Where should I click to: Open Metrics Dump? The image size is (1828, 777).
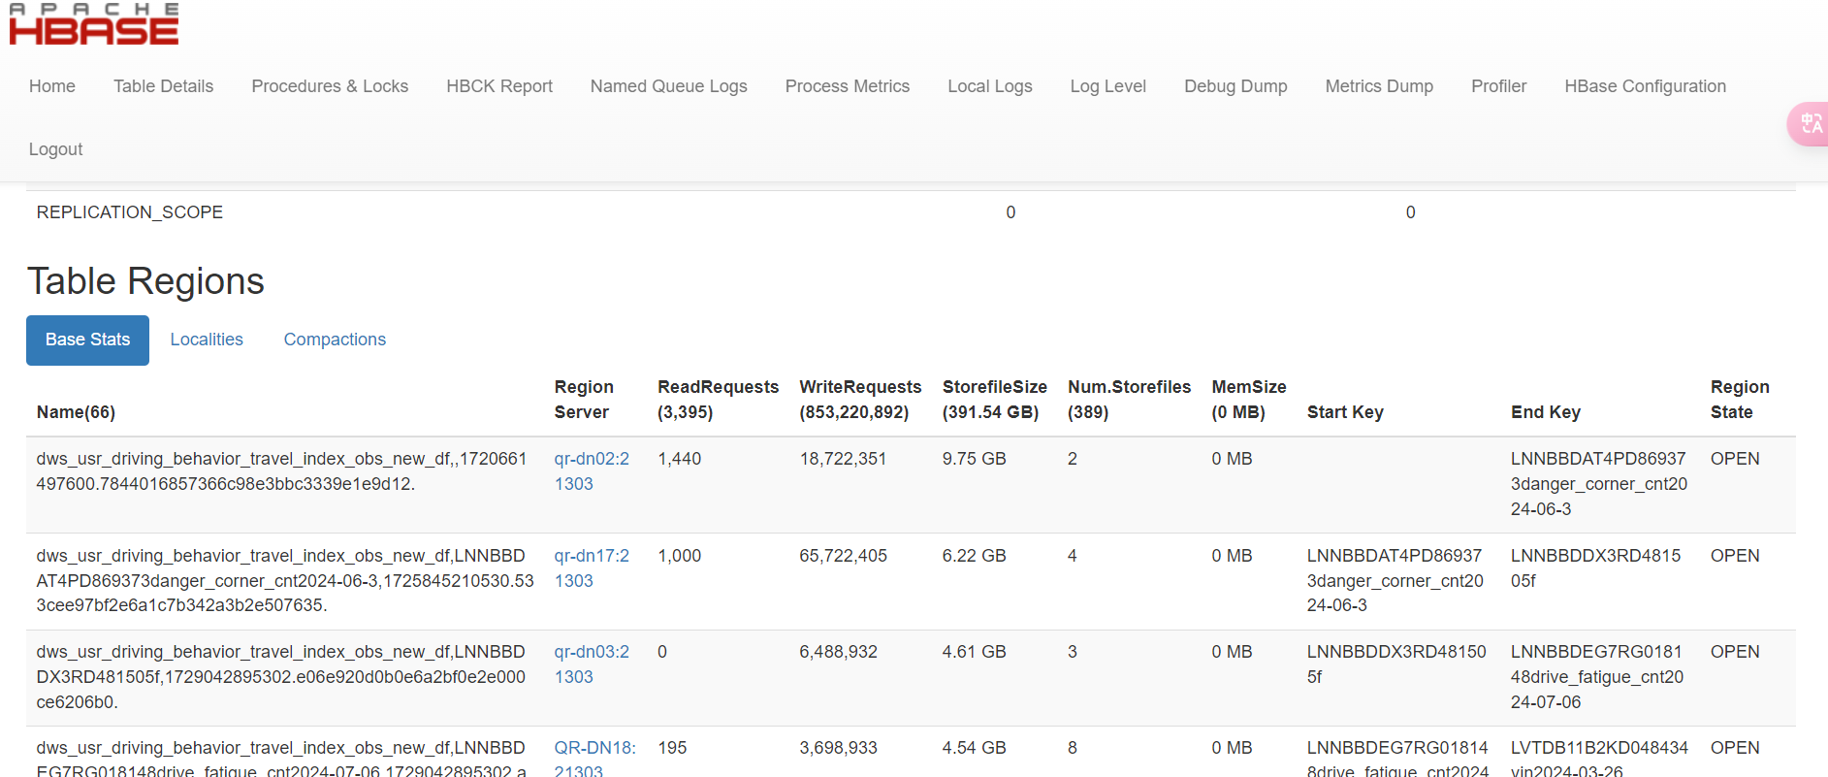pos(1379,86)
